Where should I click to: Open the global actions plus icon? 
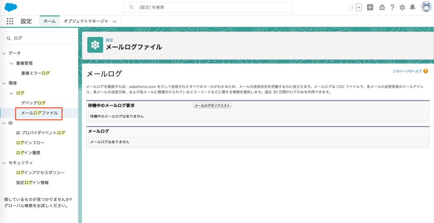(370, 7)
